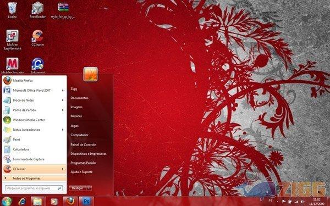
Task: Click the Desligar shutdown button
Action: click(78, 188)
